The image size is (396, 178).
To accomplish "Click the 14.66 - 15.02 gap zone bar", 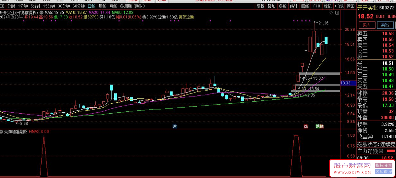I will click(319, 73).
